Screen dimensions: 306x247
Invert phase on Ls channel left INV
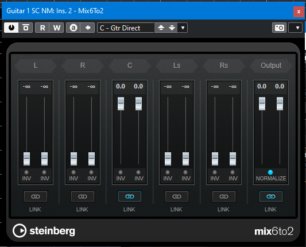pyautogui.click(x=168, y=172)
